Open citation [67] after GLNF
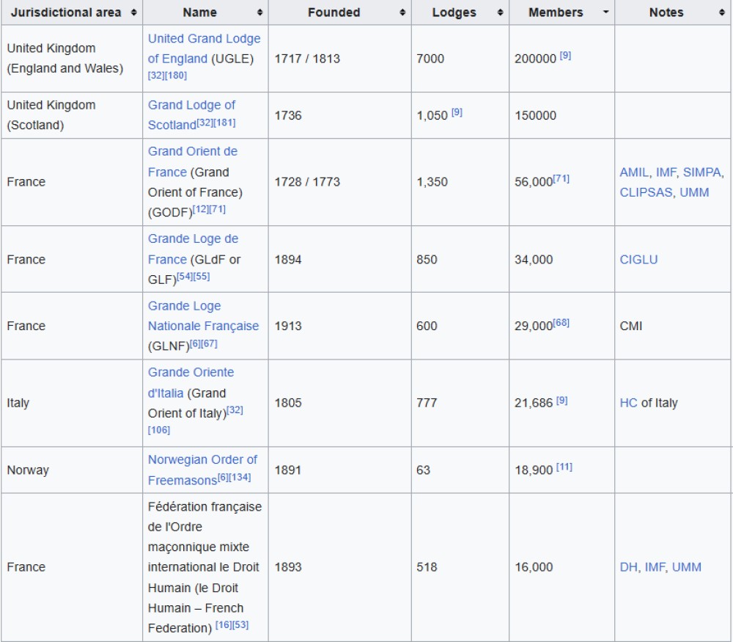The image size is (733, 642). pyautogui.click(x=210, y=343)
